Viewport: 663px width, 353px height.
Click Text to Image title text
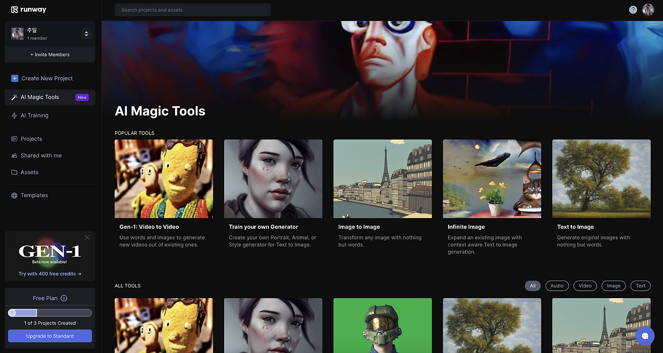pos(575,227)
